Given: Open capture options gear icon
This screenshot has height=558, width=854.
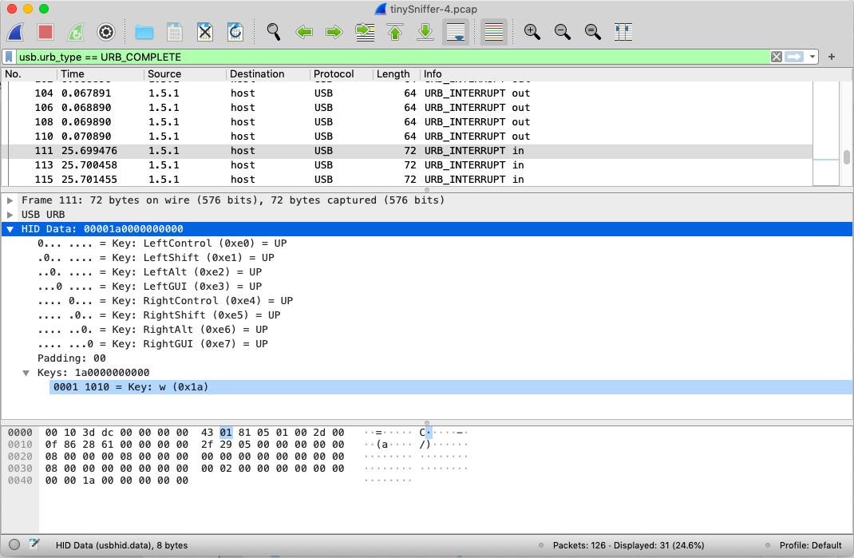Looking at the screenshot, I should pyautogui.click(x=106, y=32).
